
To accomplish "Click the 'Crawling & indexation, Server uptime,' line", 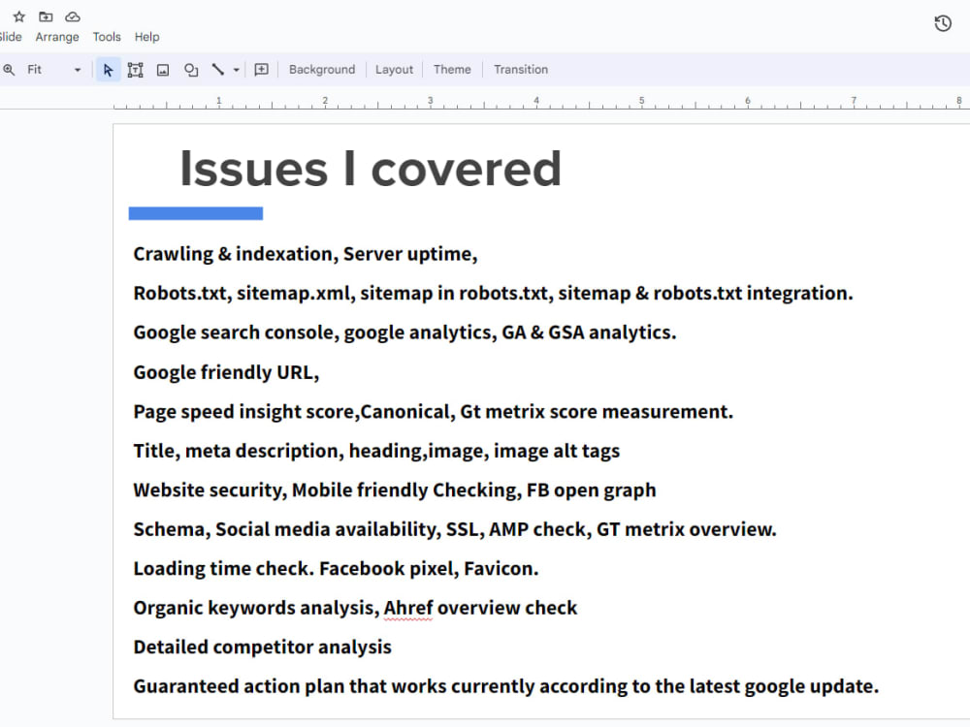I will (x=305, y=254).
